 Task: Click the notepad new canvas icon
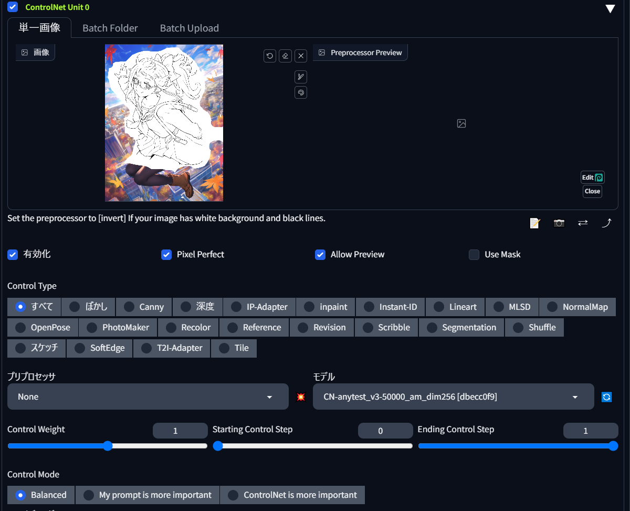[534, 223]
